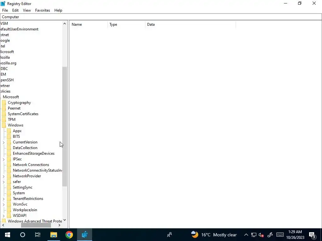Select the WSDAPI folder icon
Viewport: 322px width, 241px height.
(9, 215)
